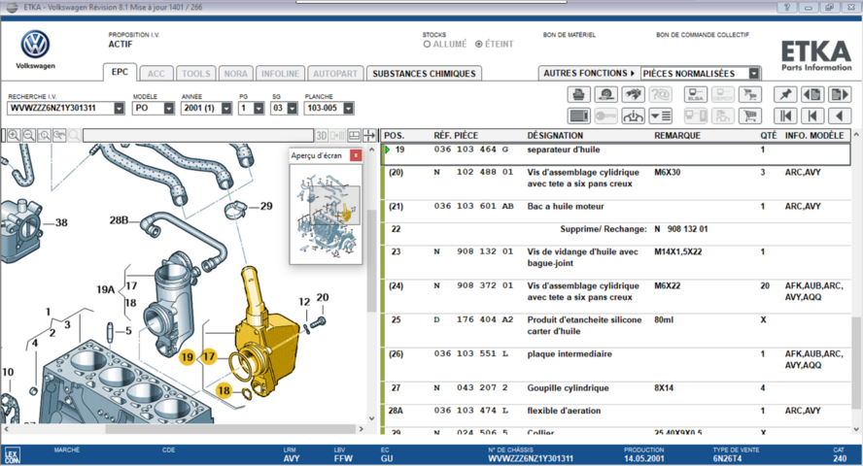Switch to the ACC tab
The height and width of the screenshot is (466, 863).
coord(155,74)
